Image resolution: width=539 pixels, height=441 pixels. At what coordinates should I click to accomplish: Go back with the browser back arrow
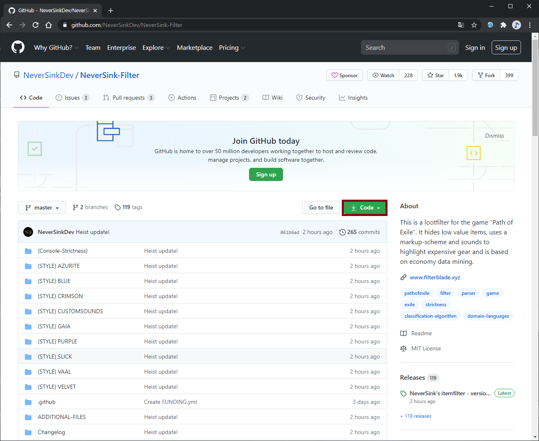[x=9, y=25]
